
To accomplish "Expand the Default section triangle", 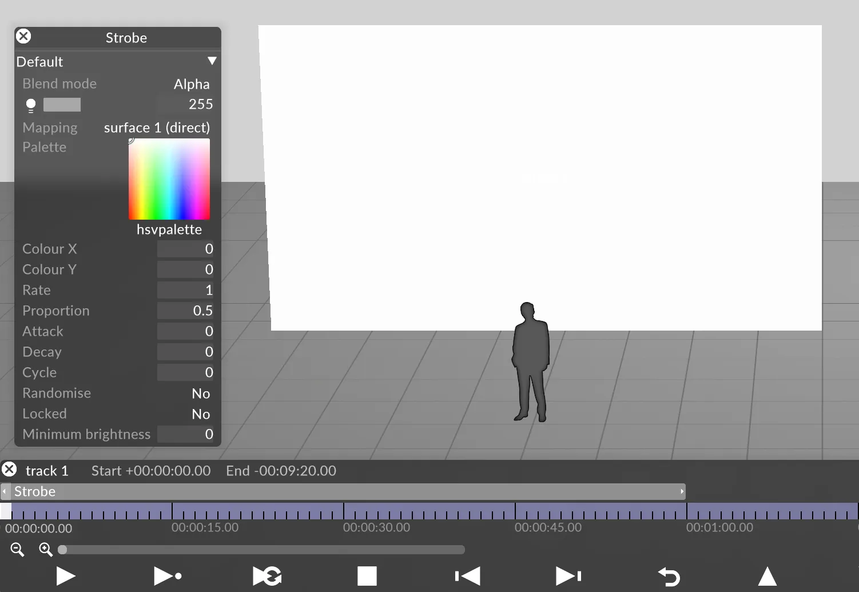I will click(212, 61).
